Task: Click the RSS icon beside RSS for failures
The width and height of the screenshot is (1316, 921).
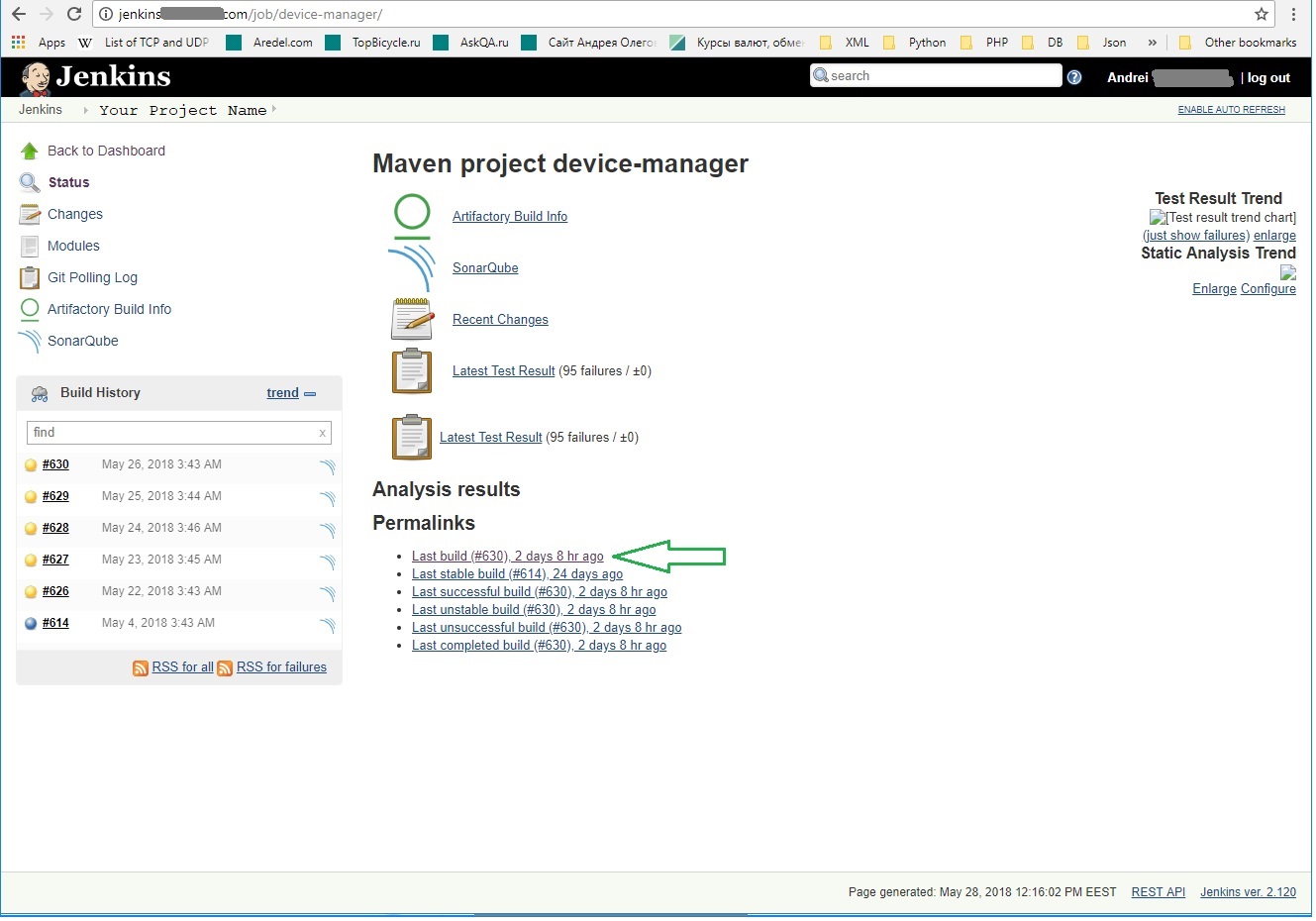Action: click(x=225, y=668)
